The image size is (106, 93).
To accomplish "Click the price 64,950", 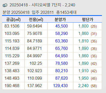I will click(61, 56).
